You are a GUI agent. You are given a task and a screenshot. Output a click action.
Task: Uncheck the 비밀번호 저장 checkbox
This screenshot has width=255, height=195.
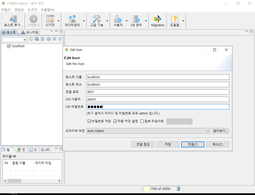click(89, 121)
